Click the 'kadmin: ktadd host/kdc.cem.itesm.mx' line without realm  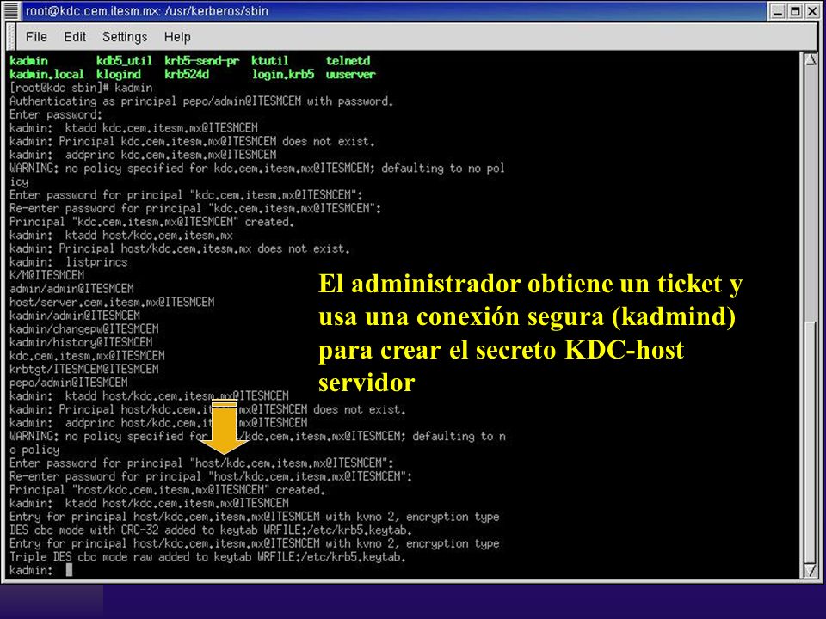coord(121,236)
